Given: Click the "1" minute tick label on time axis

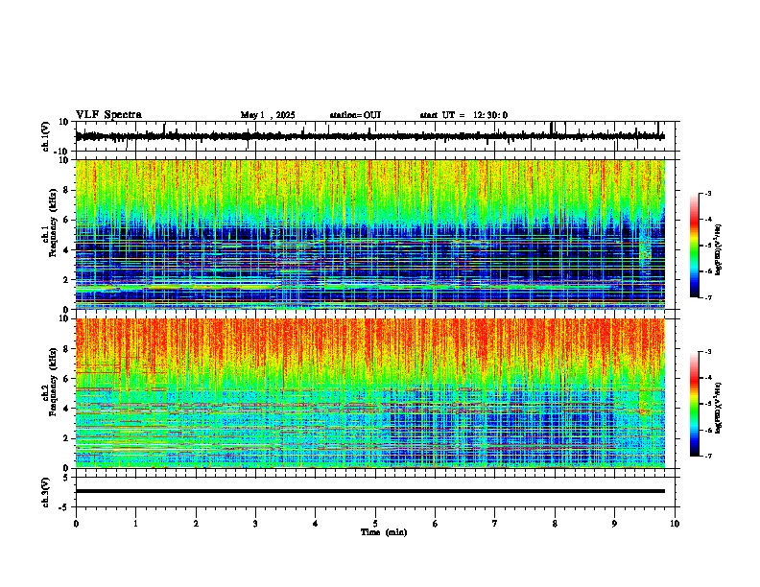Looking at the screenshot, I should (135, 524).
